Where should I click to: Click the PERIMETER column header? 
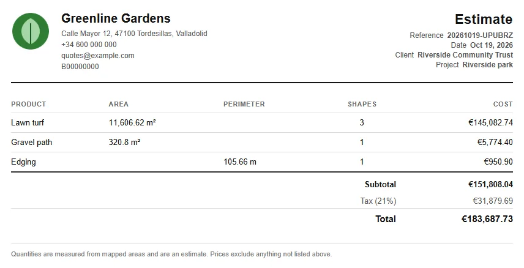244,104
